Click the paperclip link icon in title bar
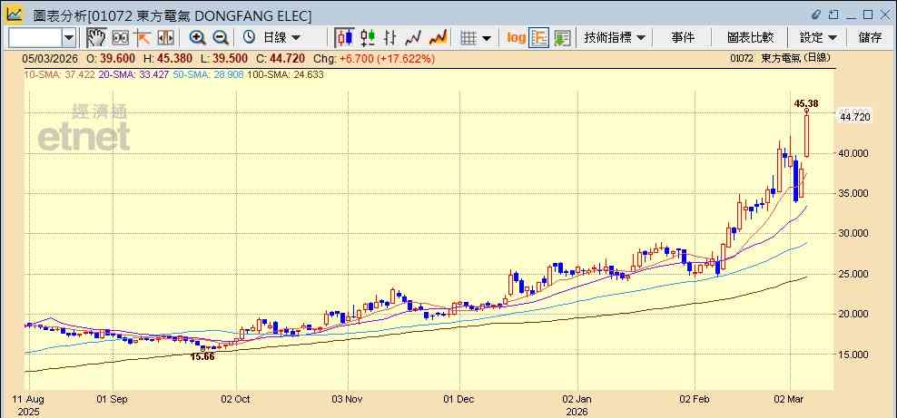897x418 pixels. (x=816, y=14)
